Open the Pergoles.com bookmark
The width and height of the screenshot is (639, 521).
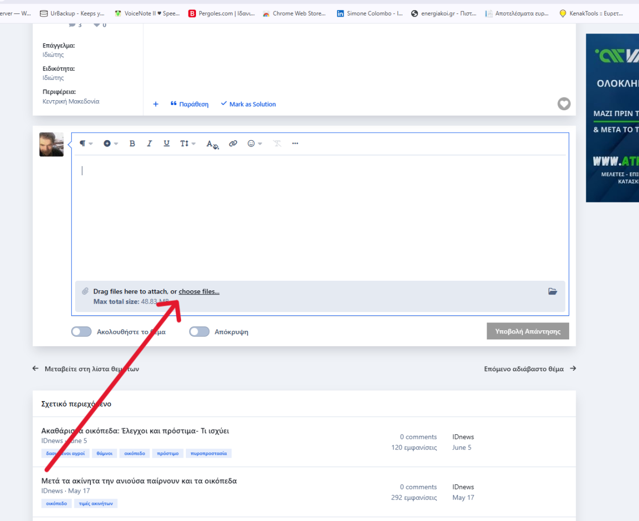coord(222,13)
